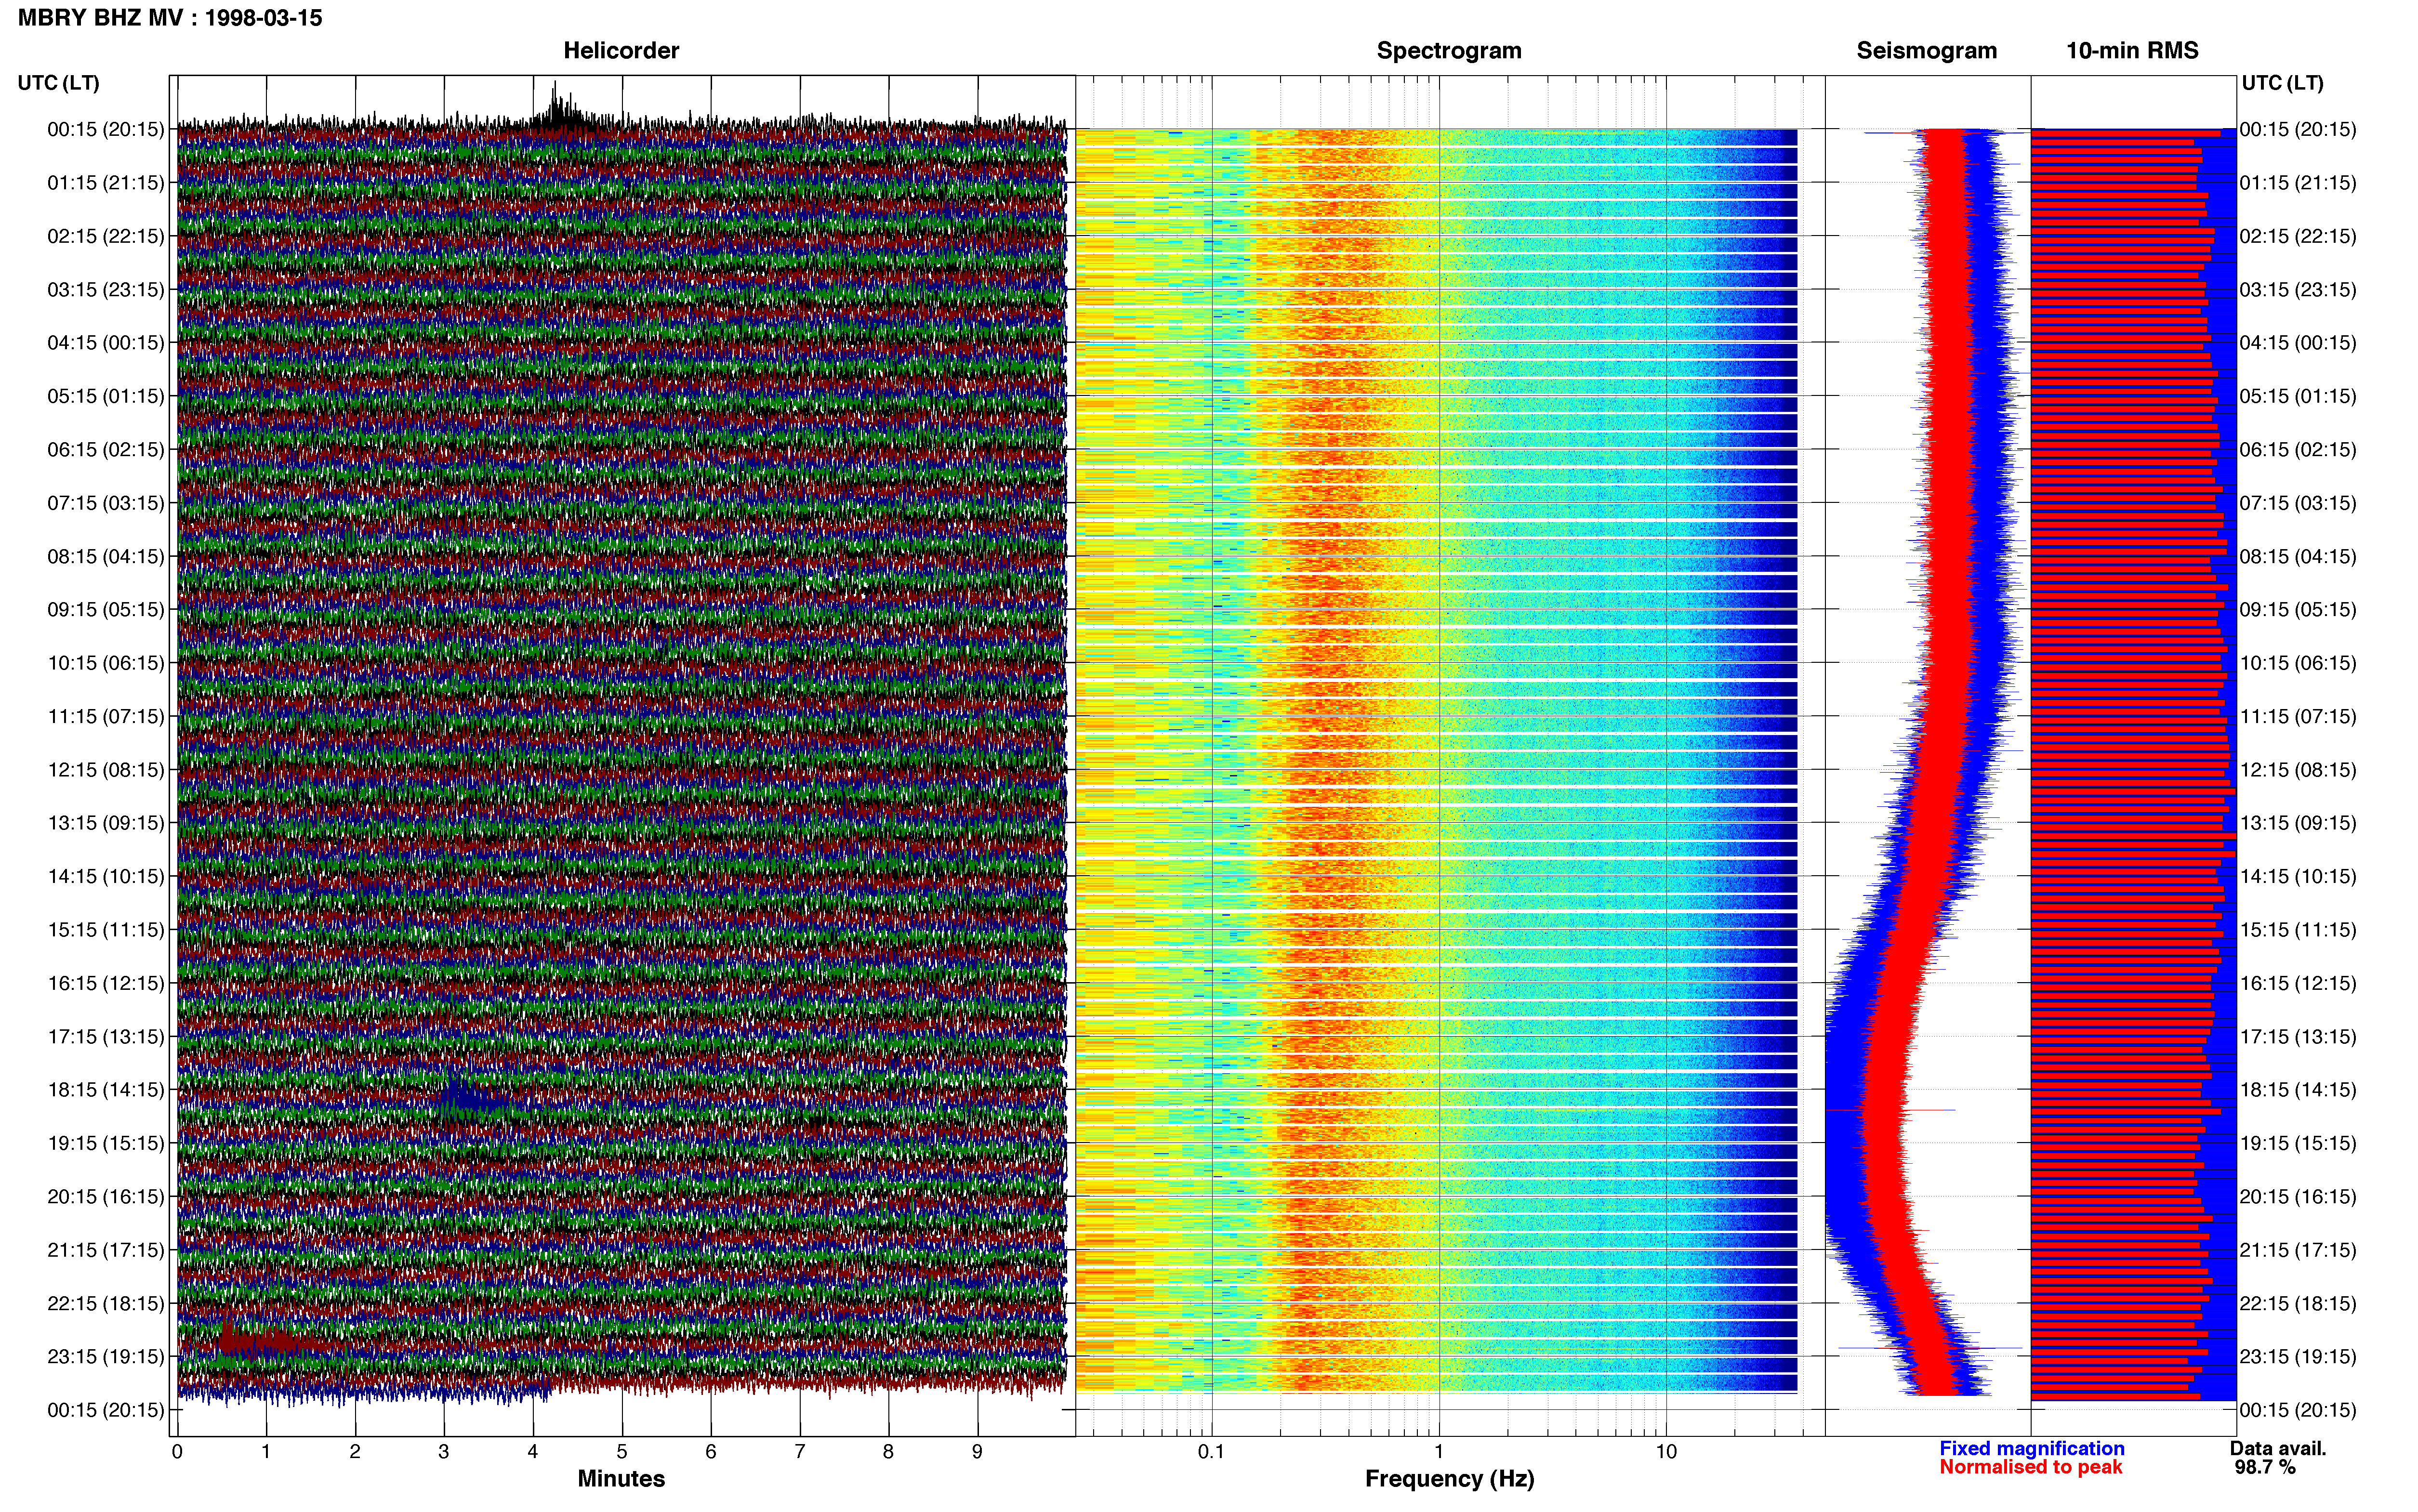Click the '0.1' frequency axis tick label
2418x1512 pixels.
[x=1211, y=1452]
